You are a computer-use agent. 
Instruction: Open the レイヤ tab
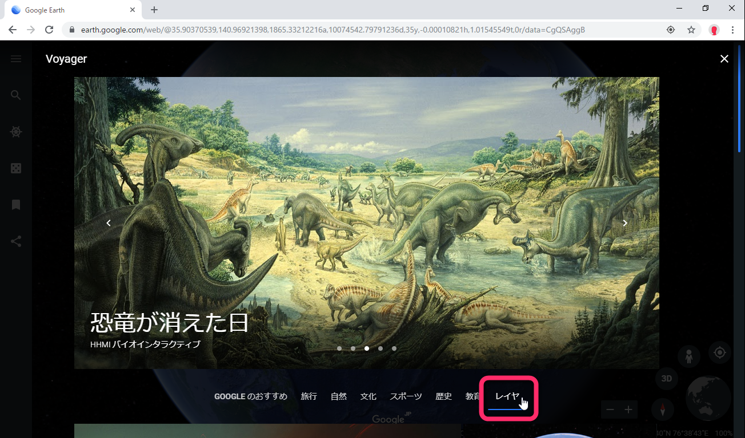click(507, 397)
